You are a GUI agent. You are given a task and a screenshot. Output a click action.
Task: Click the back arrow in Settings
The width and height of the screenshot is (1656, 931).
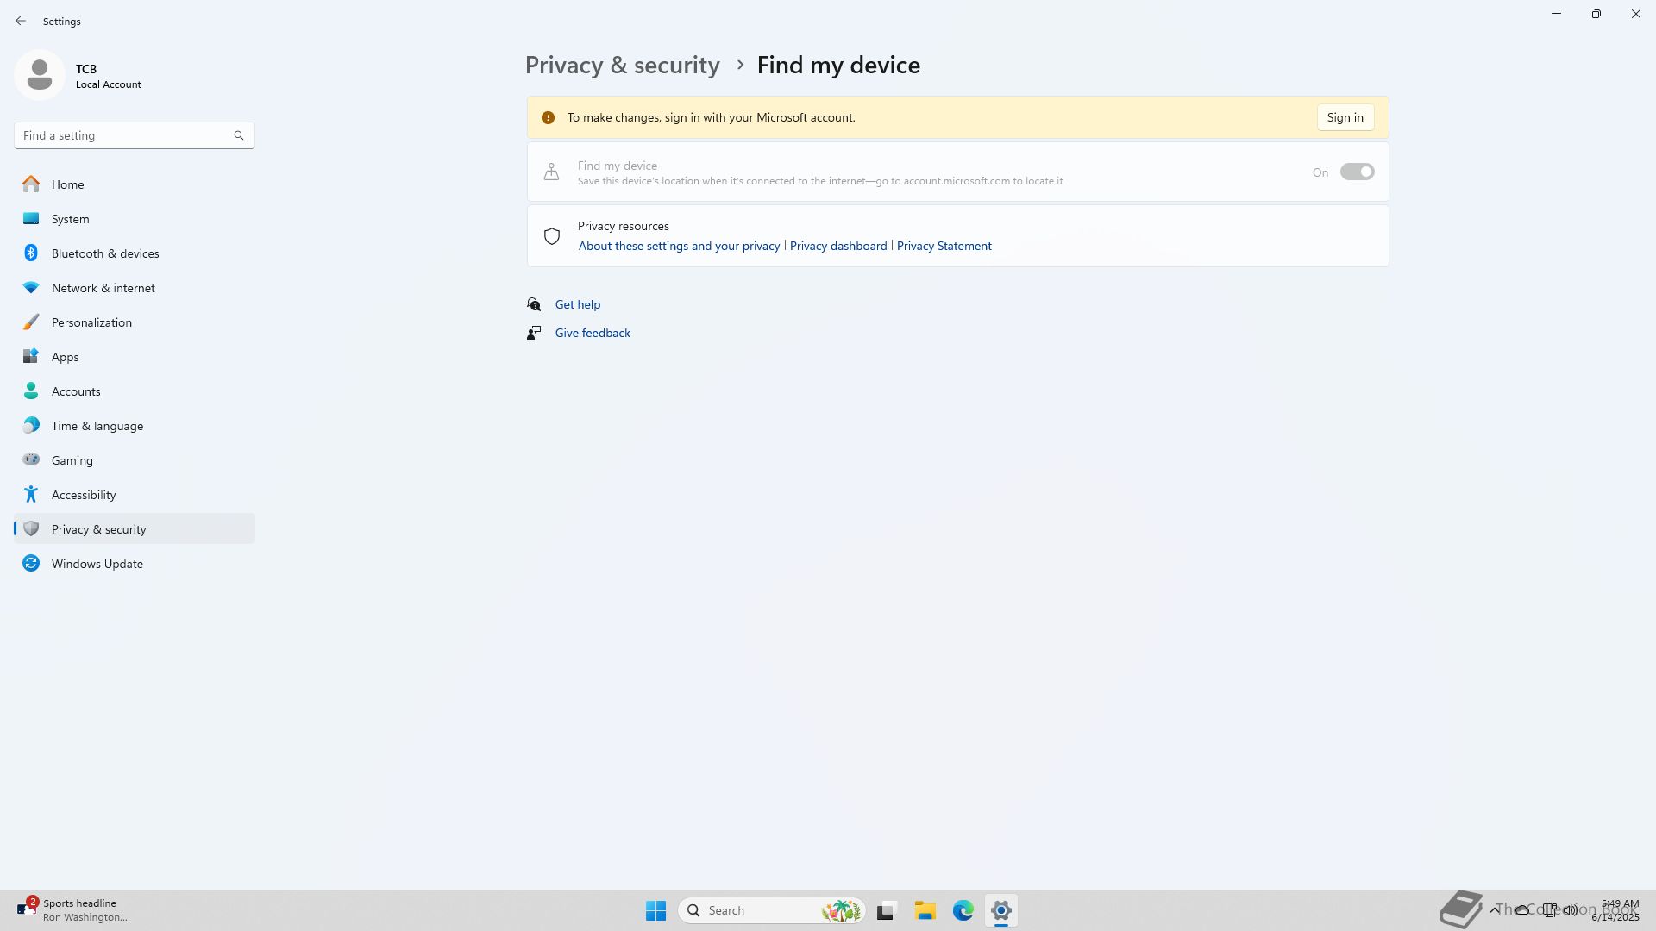(21, 21)
